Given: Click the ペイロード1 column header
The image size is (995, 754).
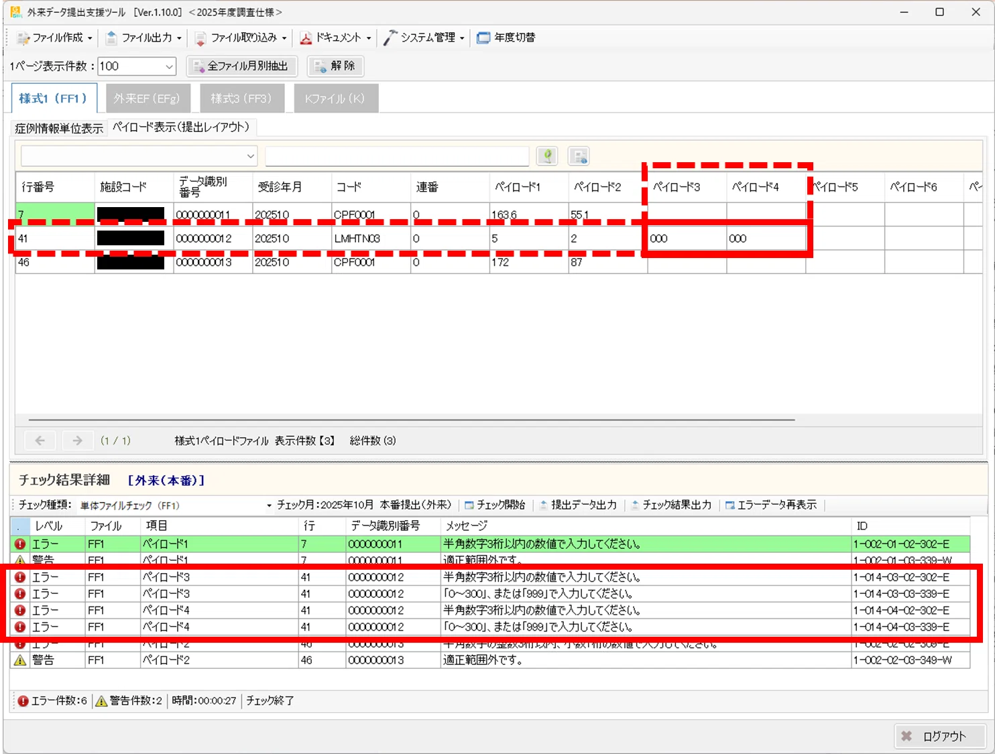Looking at the screenshot, I should (529, 187).
